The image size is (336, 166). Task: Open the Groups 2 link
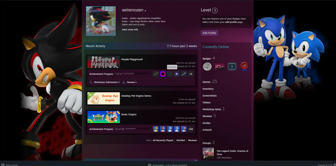[208, 143]
